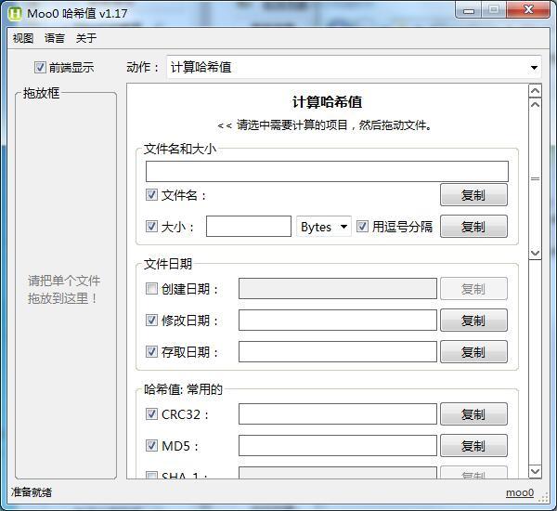Viewport: 557px width, 511px height.
Task: Open the 语言 menu
Action: 55,38
